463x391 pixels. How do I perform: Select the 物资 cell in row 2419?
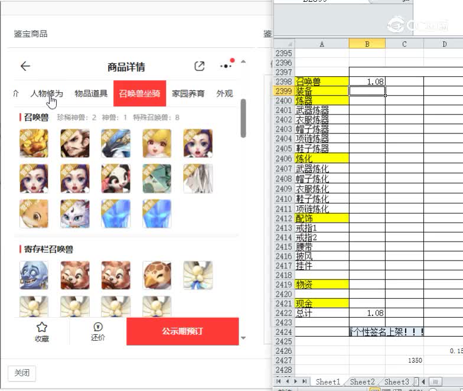point(322,285)
